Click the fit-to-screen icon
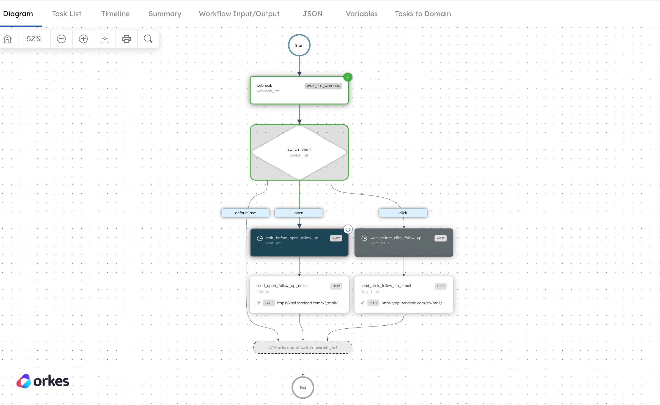 pyautogui.click(x=105, y=39)
